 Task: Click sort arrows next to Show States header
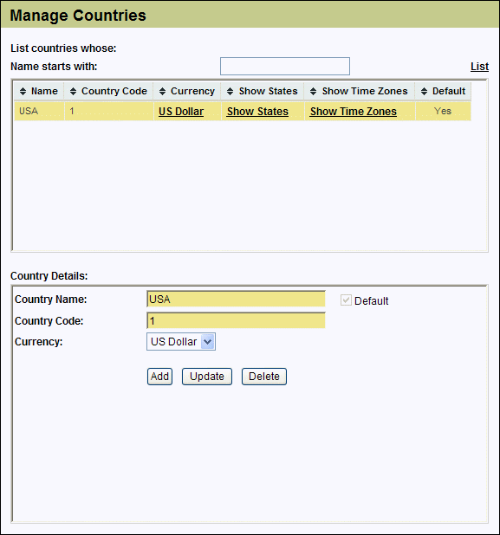pyautogui.click(x=231, y=91)
